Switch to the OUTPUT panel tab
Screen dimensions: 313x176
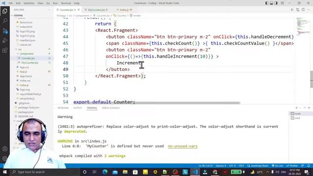pyautogui.click(x=78, y=108)
